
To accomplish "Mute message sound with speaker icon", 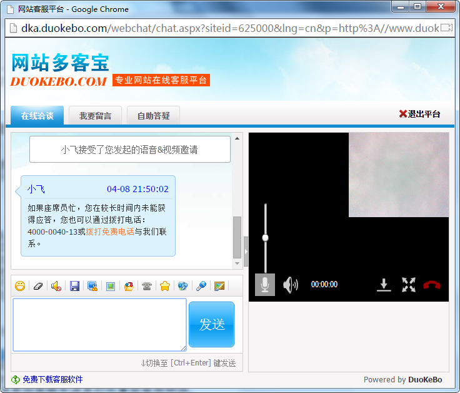I will click(x=56, y=286).
